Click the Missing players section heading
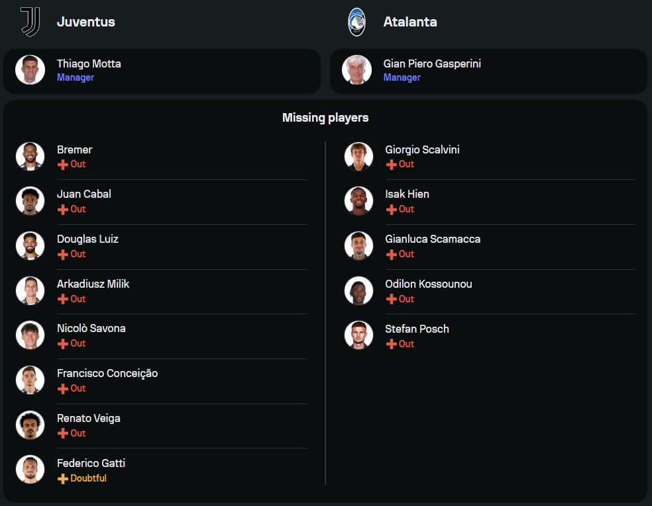The width and height of the screenshot is (652, 506). click(325, 118)
